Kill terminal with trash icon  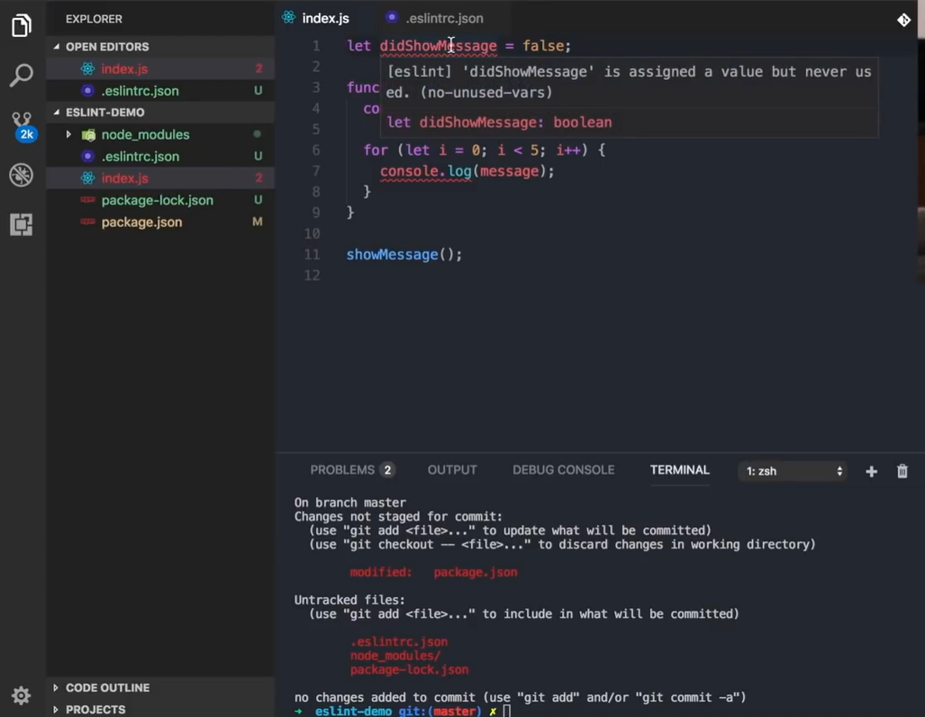coord(902,471)
